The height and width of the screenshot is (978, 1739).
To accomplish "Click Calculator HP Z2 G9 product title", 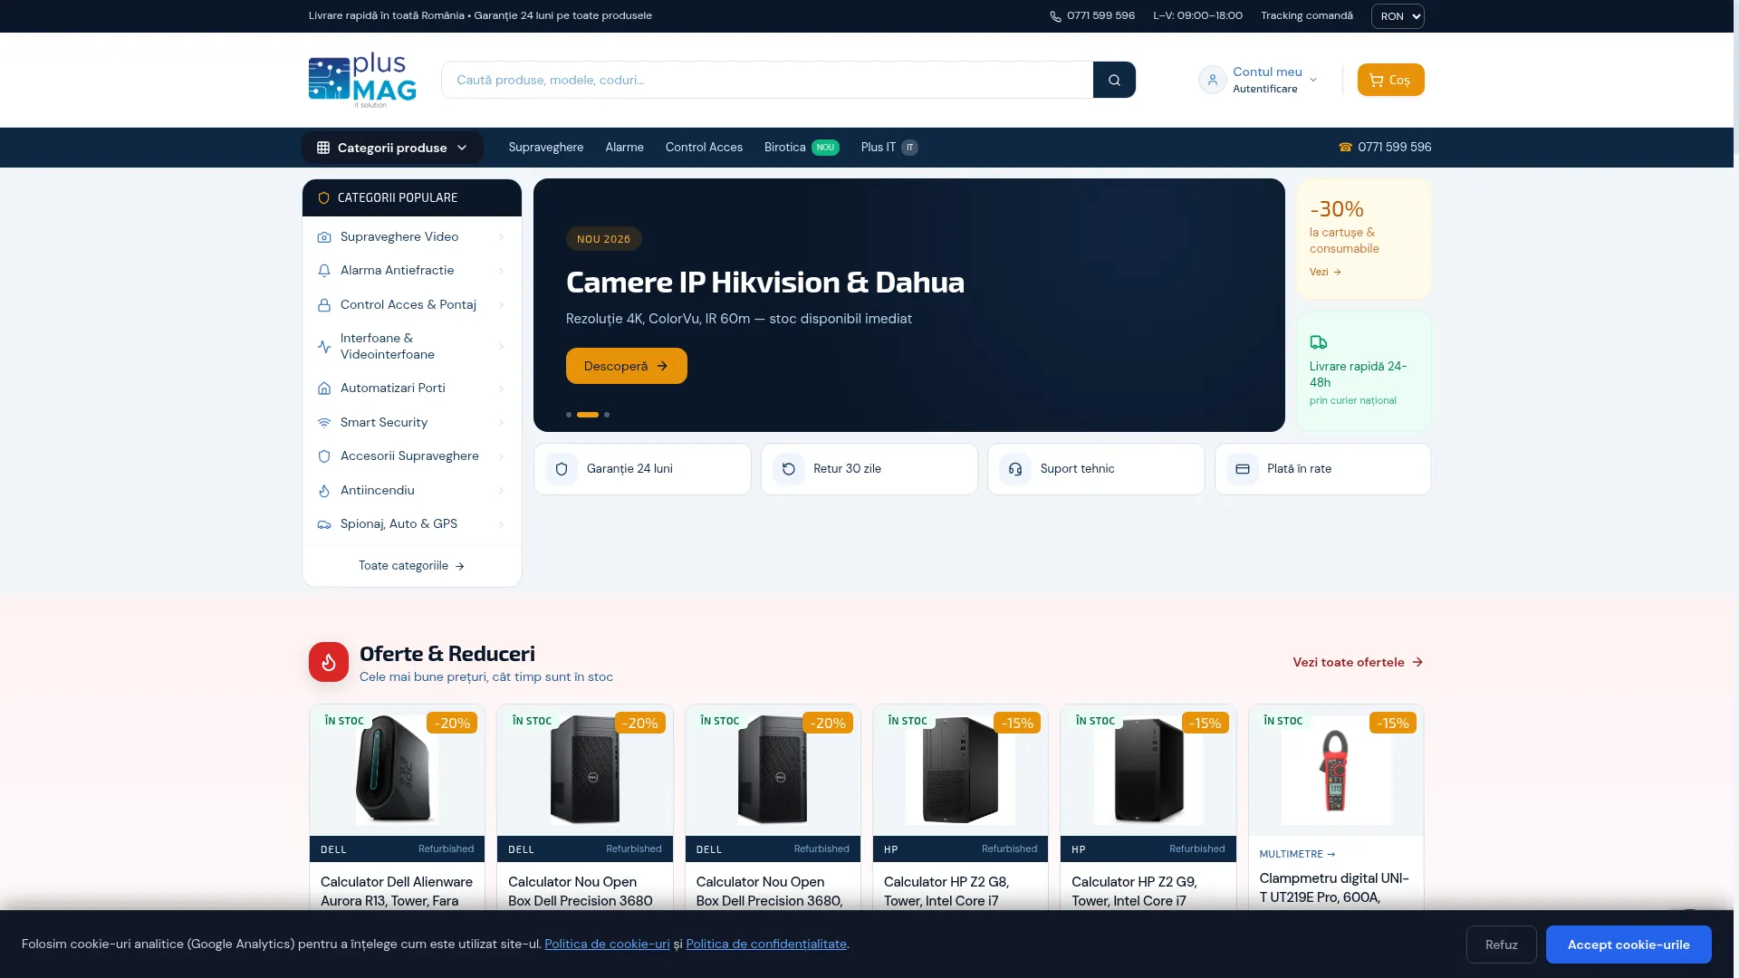I will click(x=1134, y=891).
